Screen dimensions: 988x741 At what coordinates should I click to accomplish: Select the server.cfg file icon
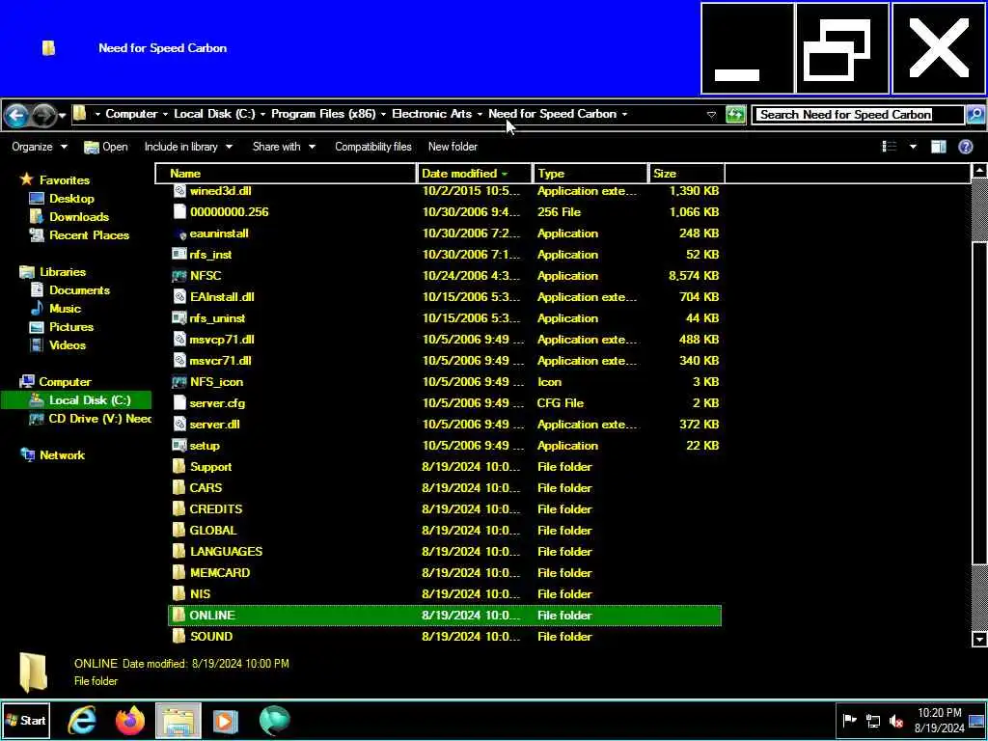click(x=179, y=403)
